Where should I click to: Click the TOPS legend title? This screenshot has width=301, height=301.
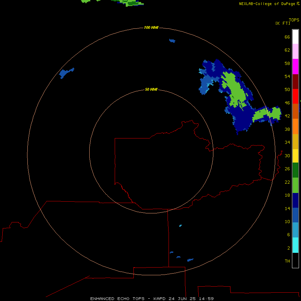294,20
